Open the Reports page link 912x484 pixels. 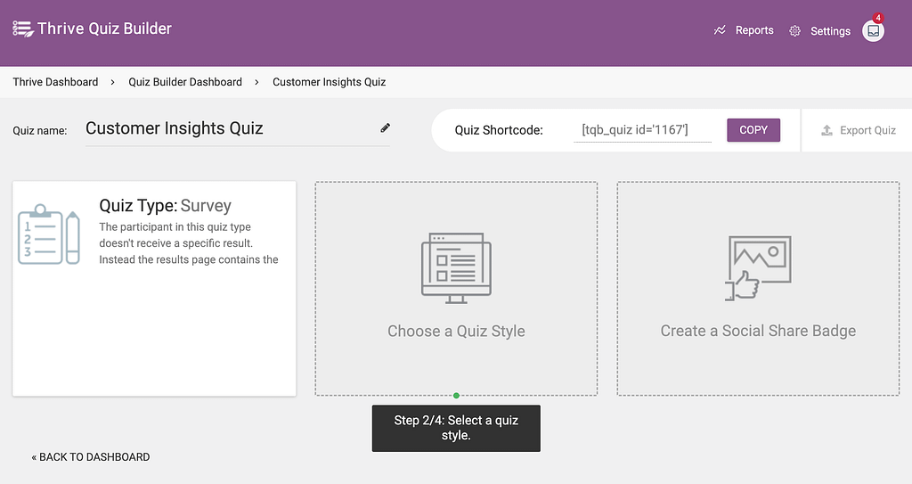(x=753, y=30)
